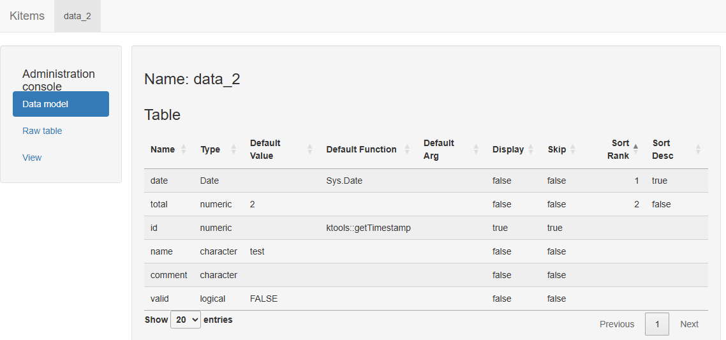Go to the Previous page
Viewport: 726px width, 340px height.
click(x=617, y=324)
